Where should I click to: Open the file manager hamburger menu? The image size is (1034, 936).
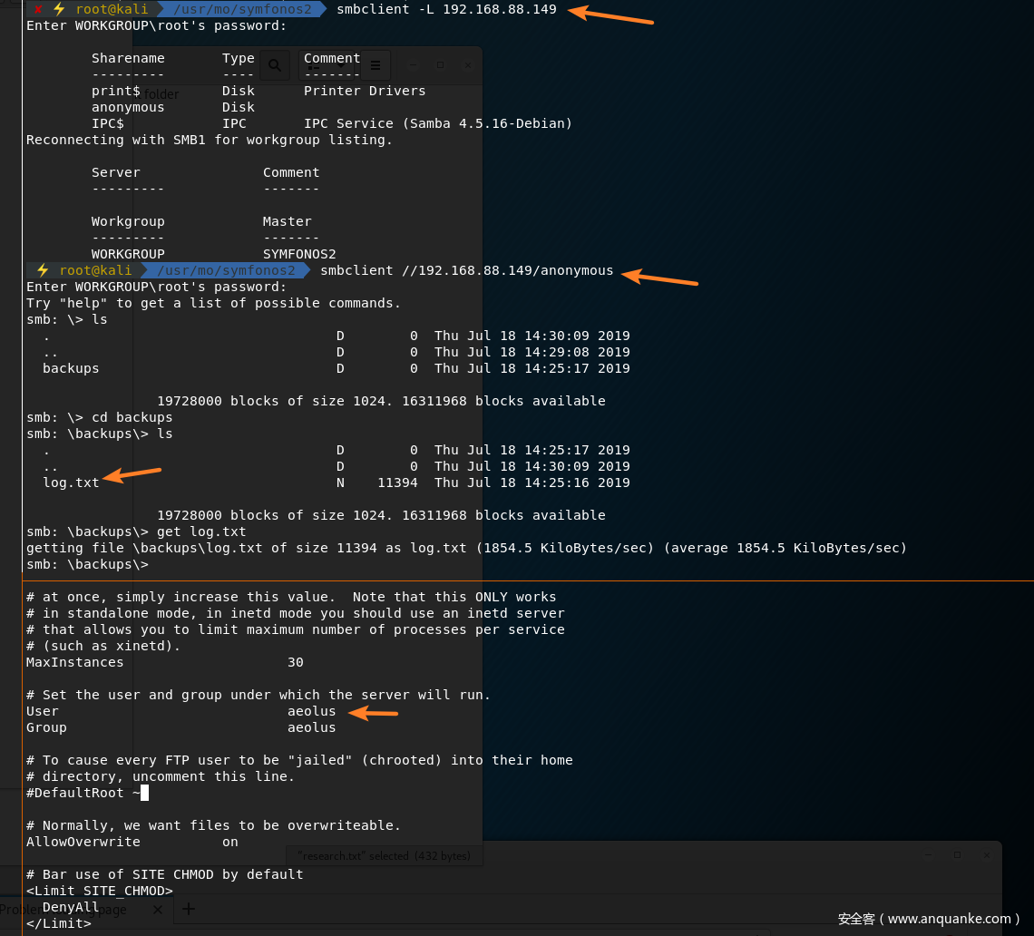click(376, 65)
